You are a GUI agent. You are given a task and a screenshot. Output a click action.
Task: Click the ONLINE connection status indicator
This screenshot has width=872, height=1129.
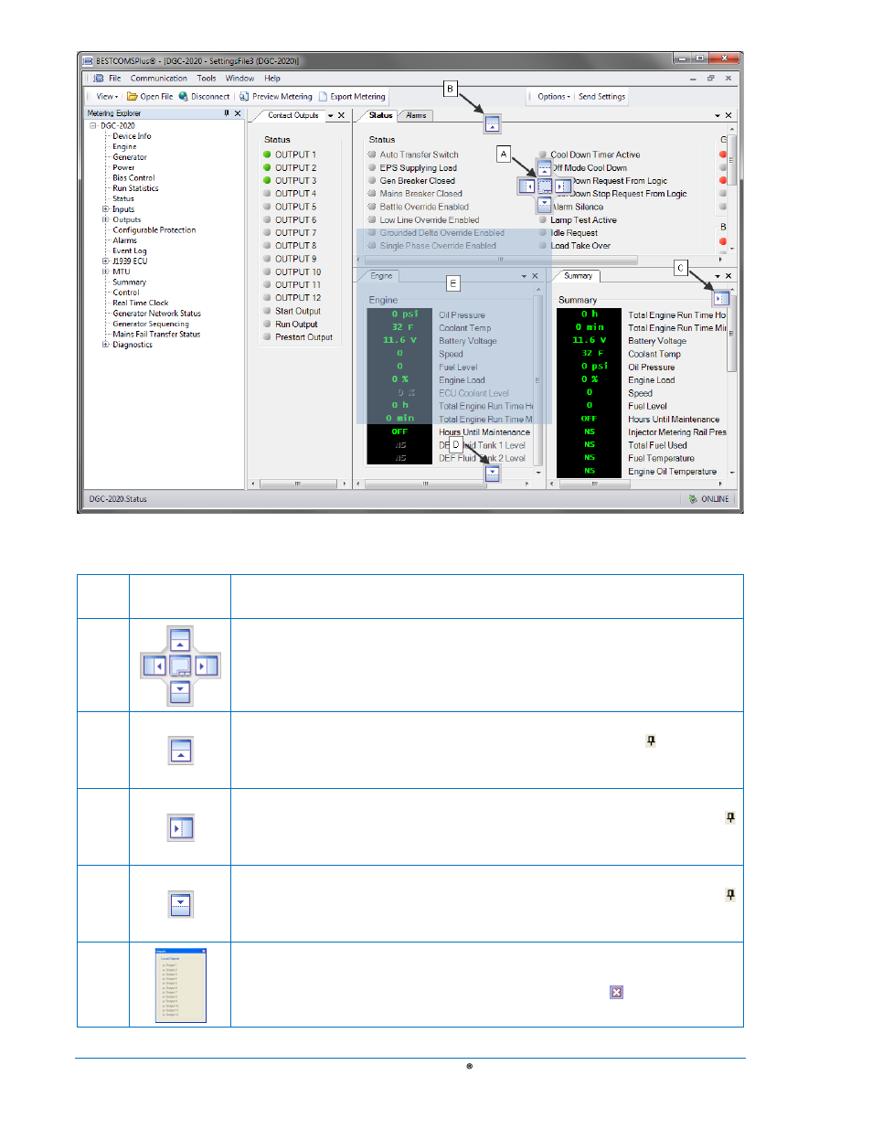click(709, 499)
